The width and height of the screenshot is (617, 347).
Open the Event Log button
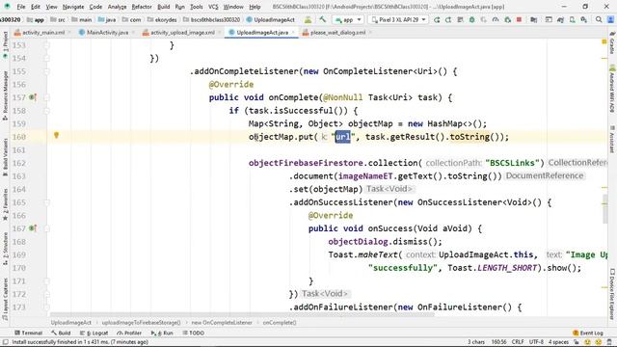588,333
